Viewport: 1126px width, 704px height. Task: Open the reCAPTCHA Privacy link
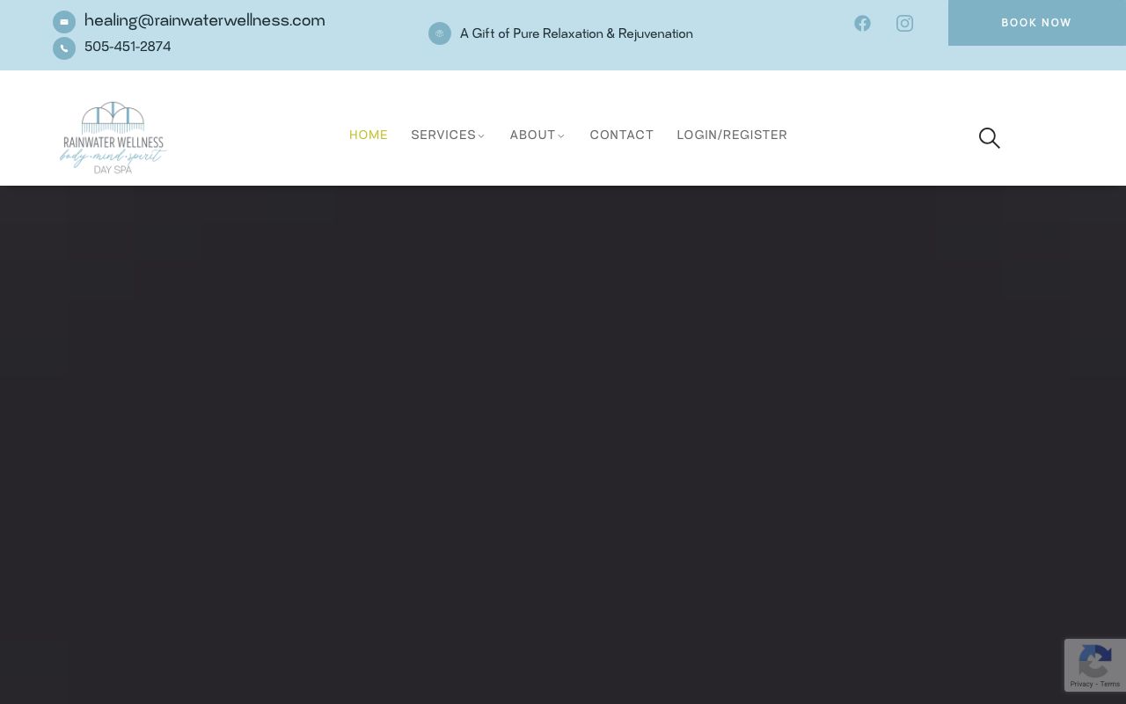pyautogui.click(x=1080, y=684)
